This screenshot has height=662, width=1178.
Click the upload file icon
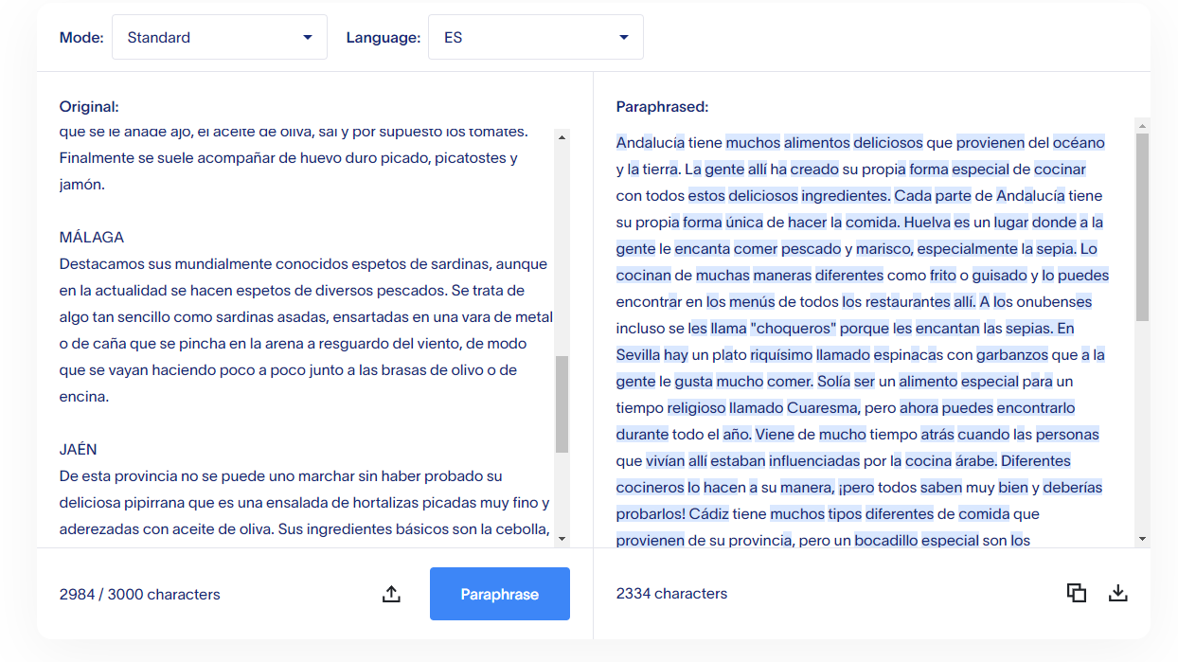[x=391, y=594]
